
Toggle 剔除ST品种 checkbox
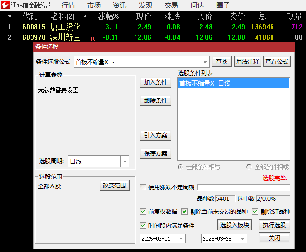[255, 212]
